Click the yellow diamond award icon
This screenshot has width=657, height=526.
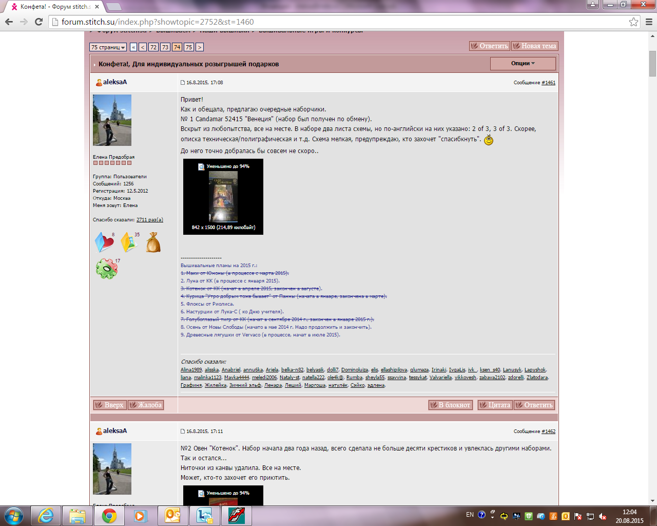coord(129,242)
